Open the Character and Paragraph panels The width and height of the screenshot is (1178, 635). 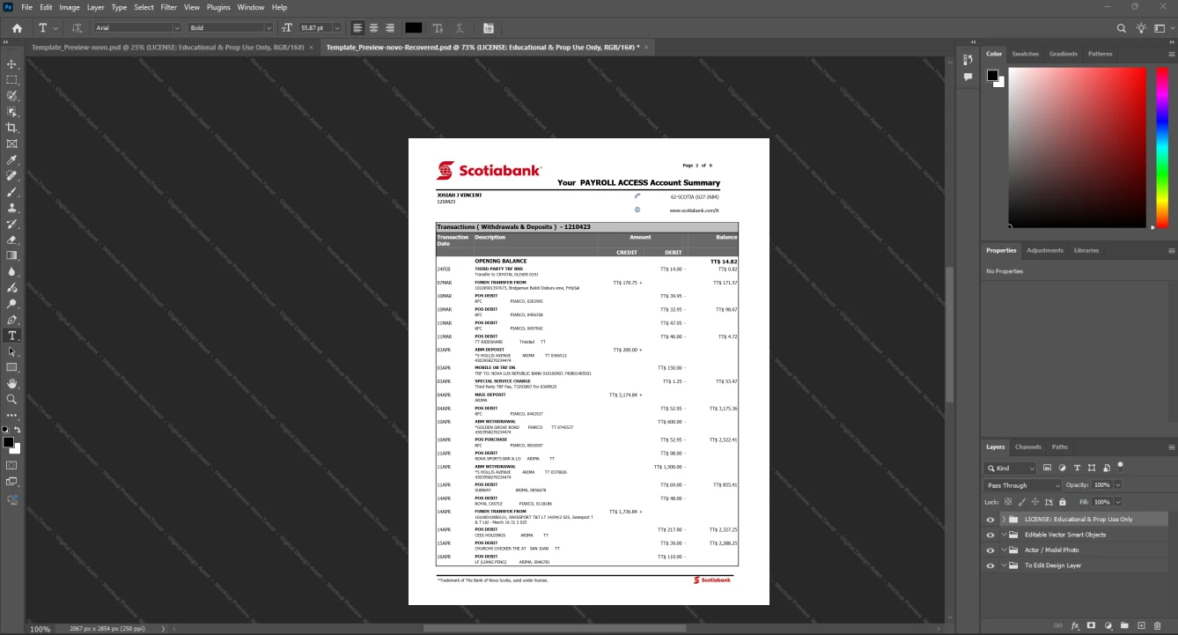click(489, 28)
